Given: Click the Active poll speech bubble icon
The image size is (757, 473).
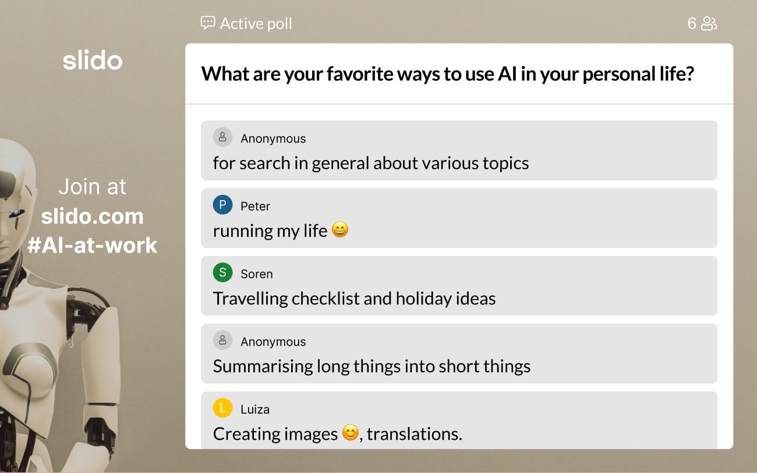Looking at the screenshot, I should coord(208,23).
